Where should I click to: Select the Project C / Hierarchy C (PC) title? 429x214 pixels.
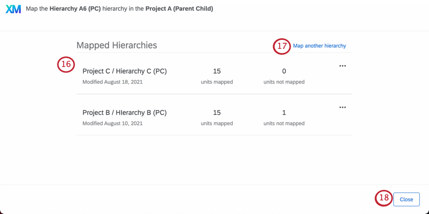point(124,72)
